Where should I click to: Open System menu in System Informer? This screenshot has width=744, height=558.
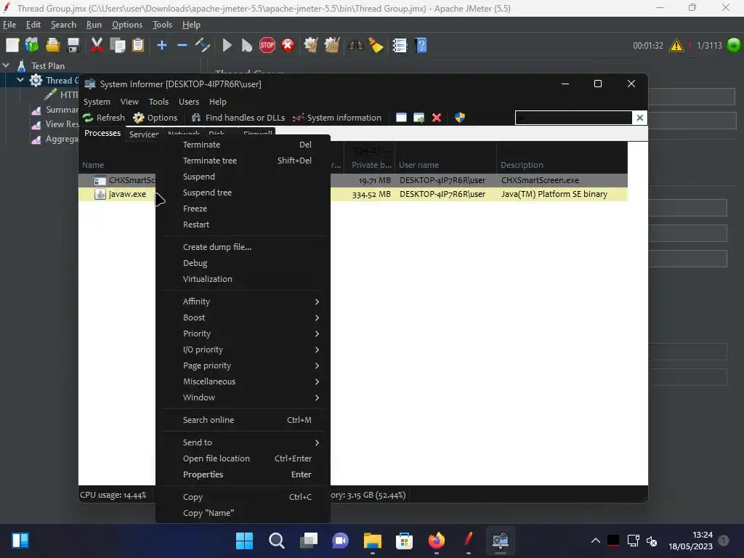(x=97, y=102)
